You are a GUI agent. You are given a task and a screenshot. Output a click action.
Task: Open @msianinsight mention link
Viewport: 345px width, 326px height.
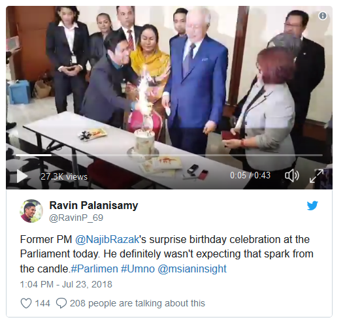click(192, 269)
